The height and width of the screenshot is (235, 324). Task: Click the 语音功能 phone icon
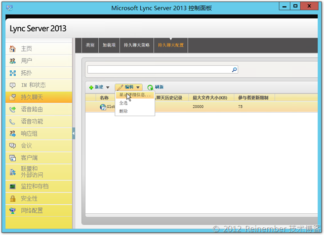click(x=12, y=121)
